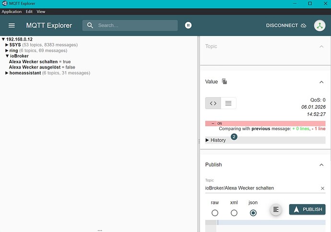
Task: Copy value using the clipboard icon
Action: [x=225, y=81]
